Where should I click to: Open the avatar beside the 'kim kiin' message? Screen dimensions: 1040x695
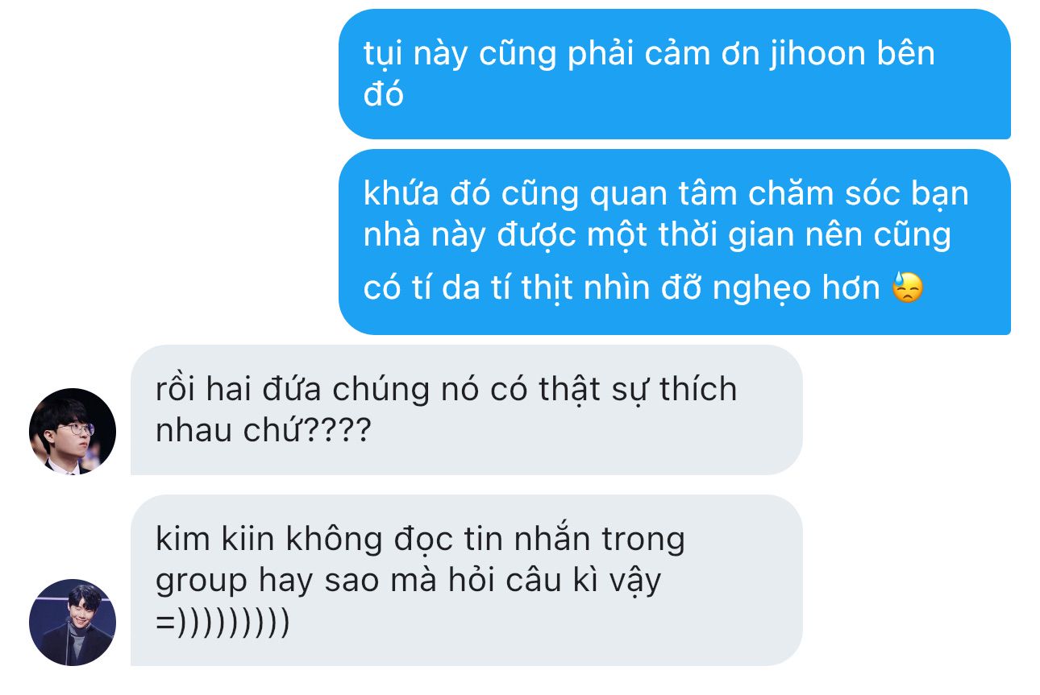tap(73, 623)
